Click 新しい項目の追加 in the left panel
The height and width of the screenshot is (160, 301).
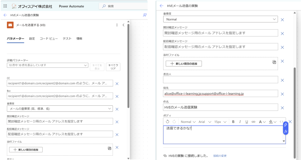coord(26,150)
